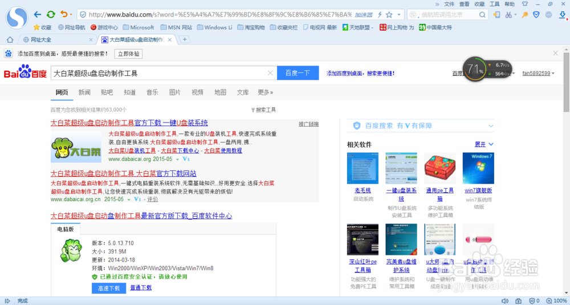Click the security shield in address bar

(x=83, y=15)
